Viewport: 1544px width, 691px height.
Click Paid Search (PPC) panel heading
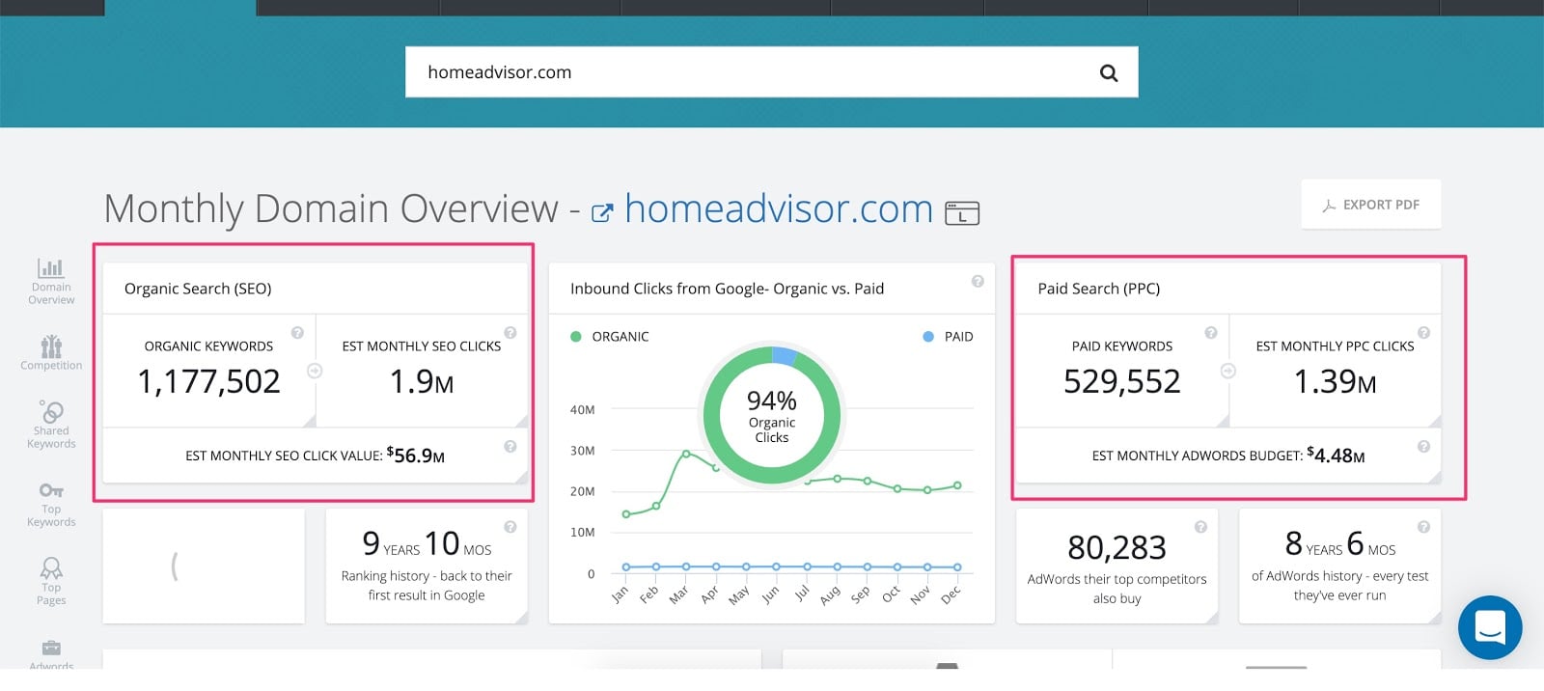[1099, 289]
